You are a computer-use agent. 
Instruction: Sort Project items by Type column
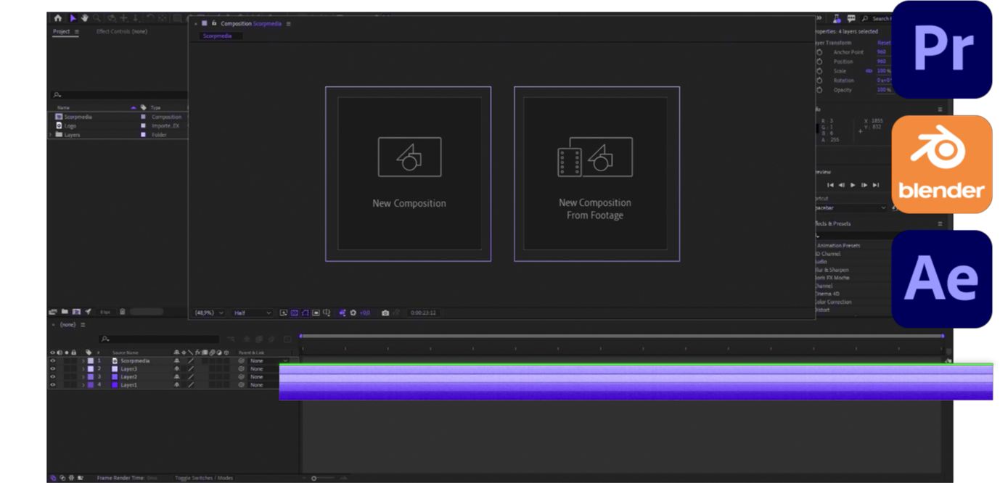point(156,107)
